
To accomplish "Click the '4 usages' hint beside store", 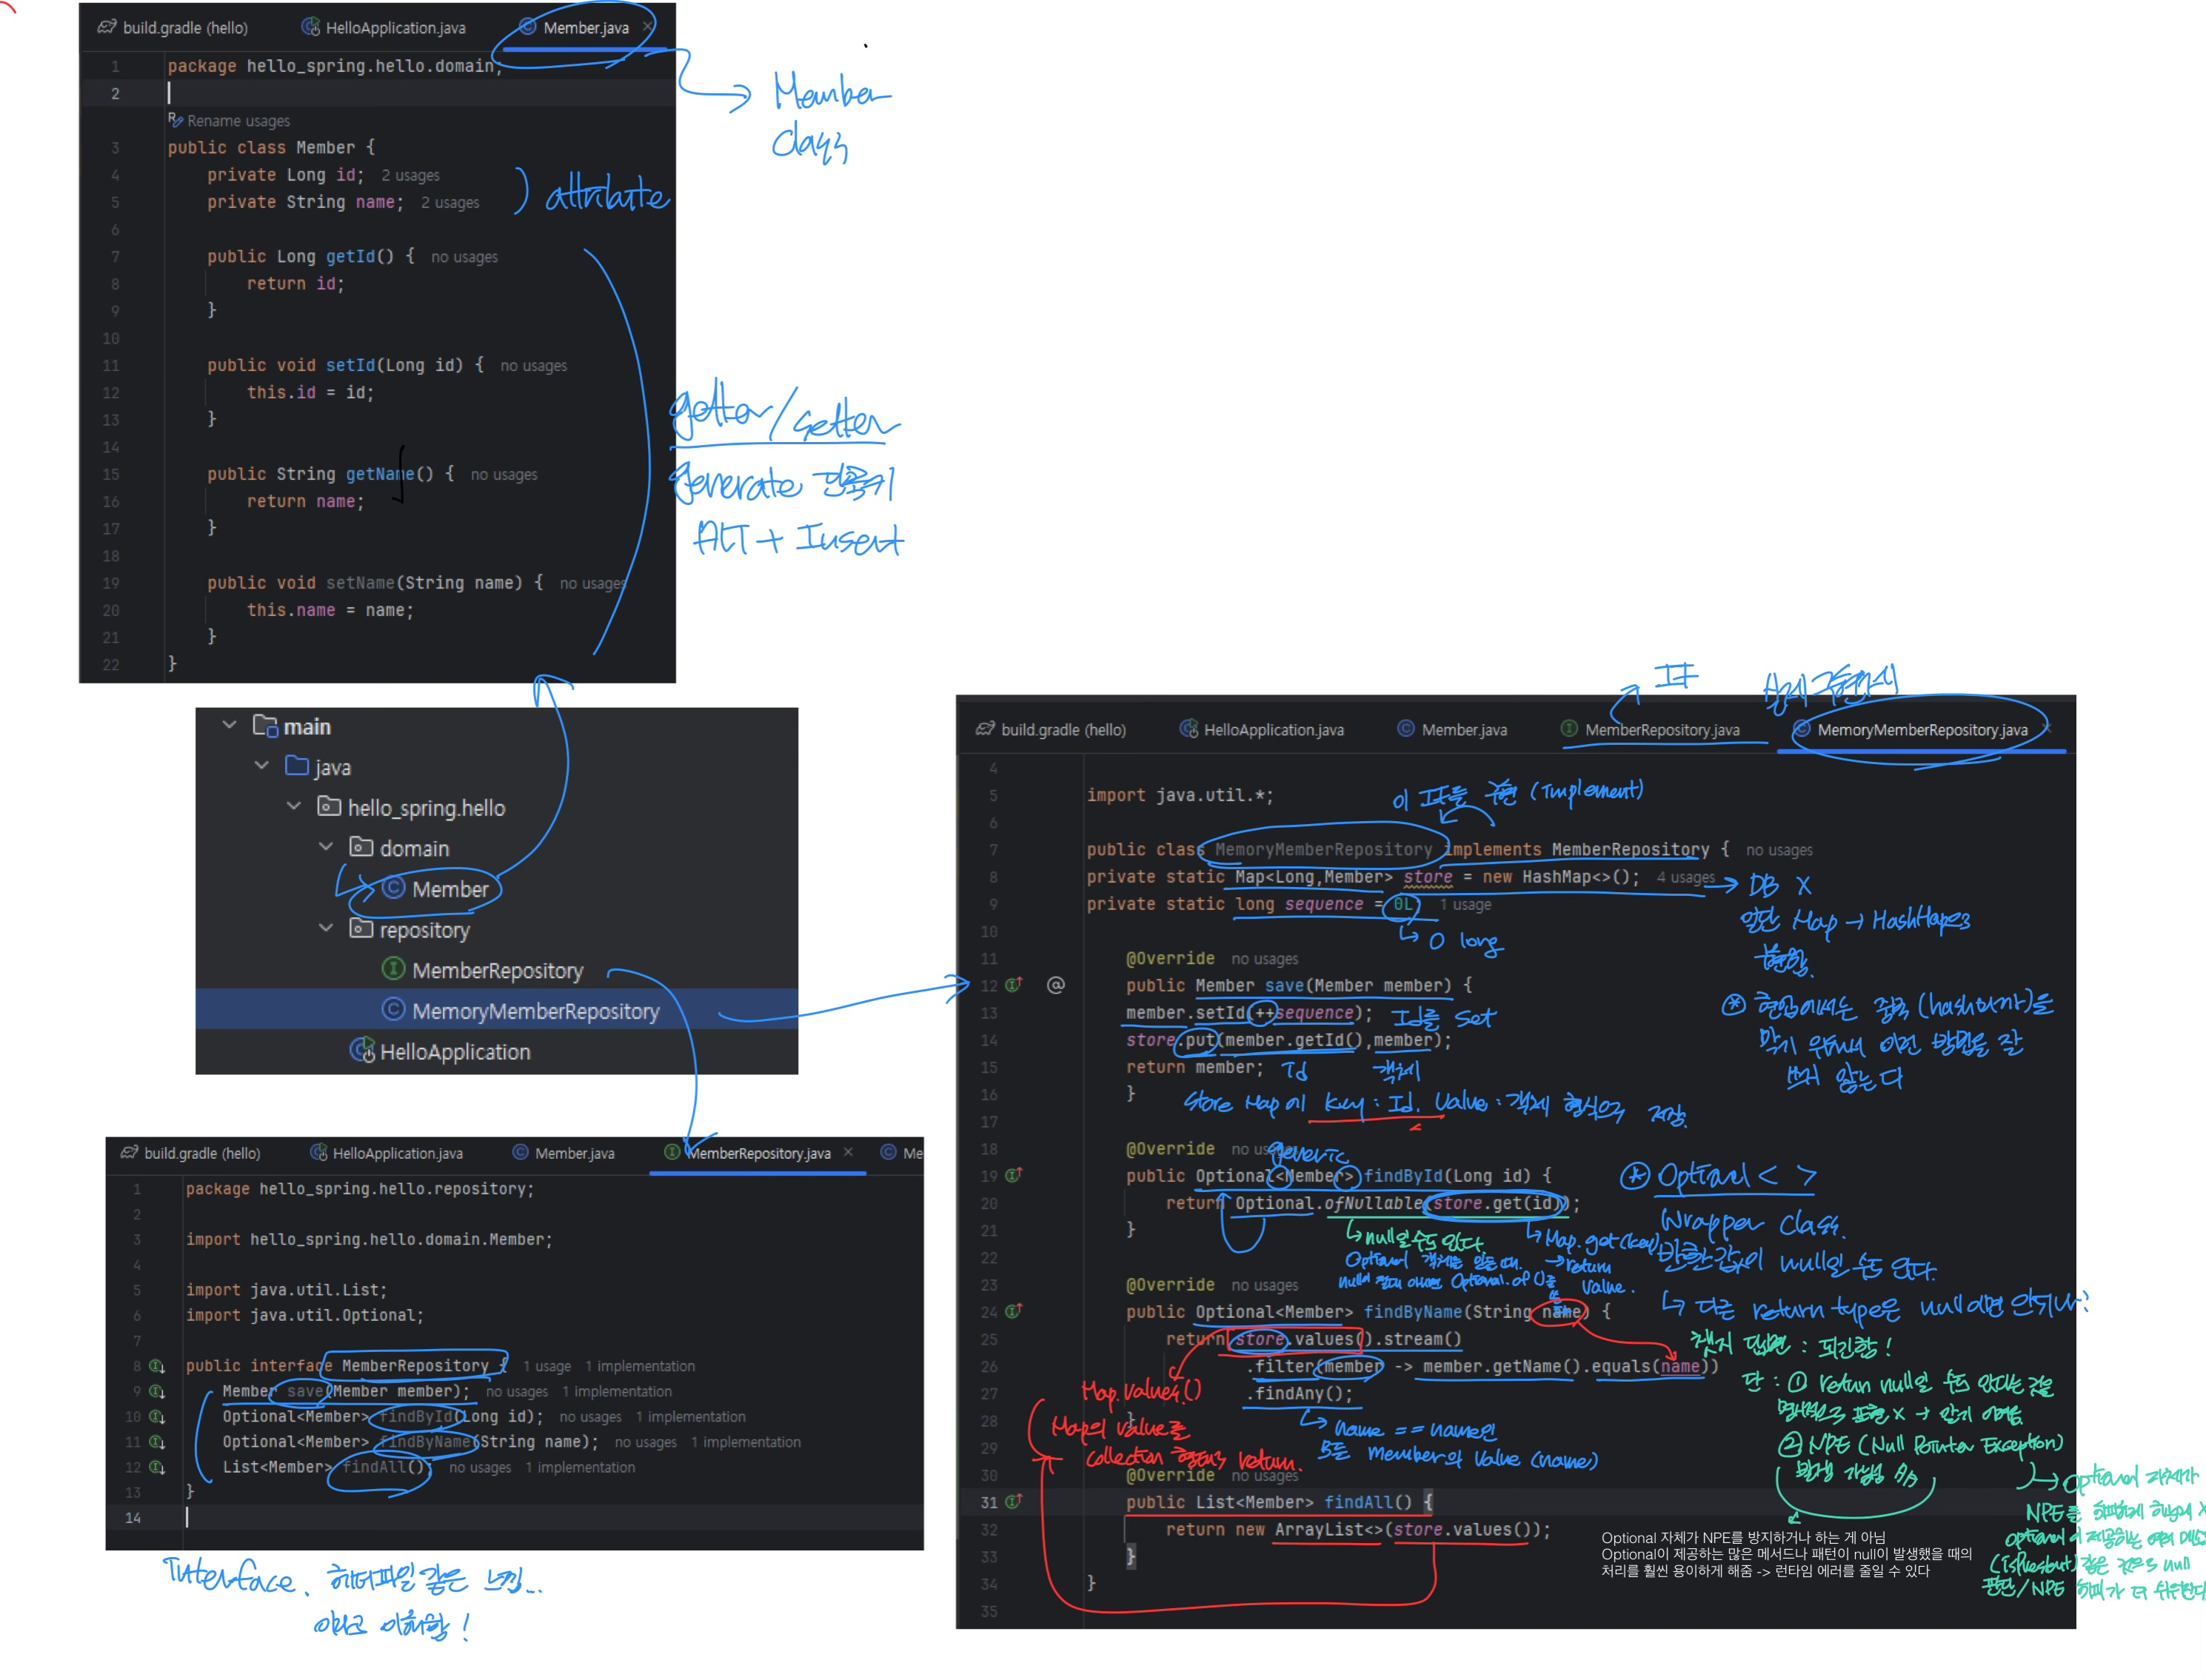I will 1685,877.
